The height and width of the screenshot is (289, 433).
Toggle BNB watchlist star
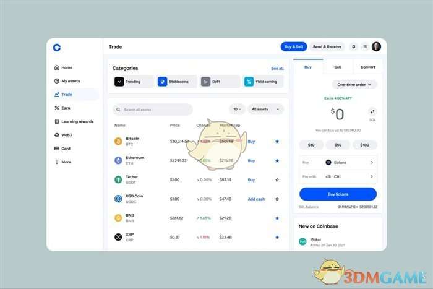tap(277, 218)
